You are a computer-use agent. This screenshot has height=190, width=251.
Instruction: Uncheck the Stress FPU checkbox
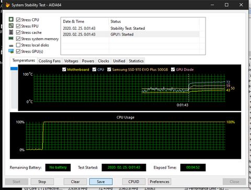click(18, 26)
